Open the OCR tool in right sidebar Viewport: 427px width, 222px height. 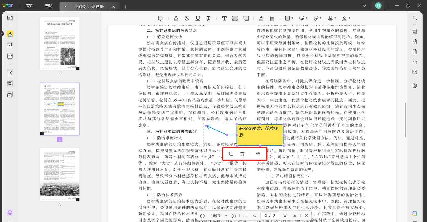pyautogui.click(x=415, y=32)
